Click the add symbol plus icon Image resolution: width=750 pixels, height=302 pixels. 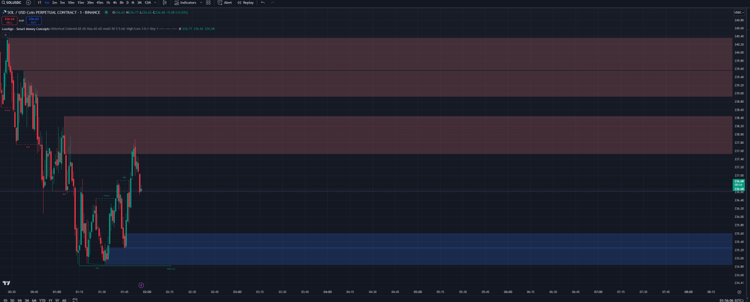[x=29, y=2]
